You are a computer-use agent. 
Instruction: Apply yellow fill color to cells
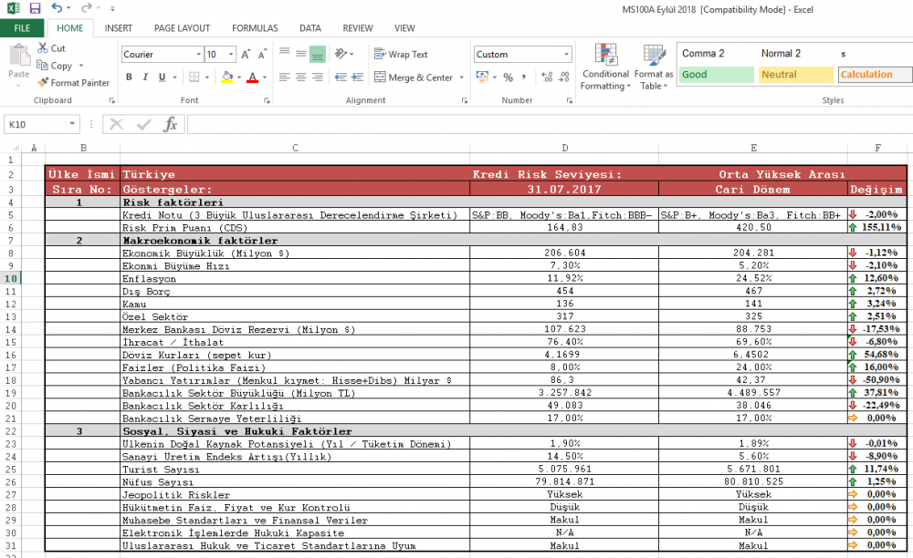click(227, 77)
